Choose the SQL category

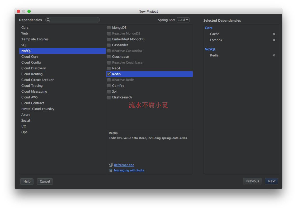tap(63, 45)
